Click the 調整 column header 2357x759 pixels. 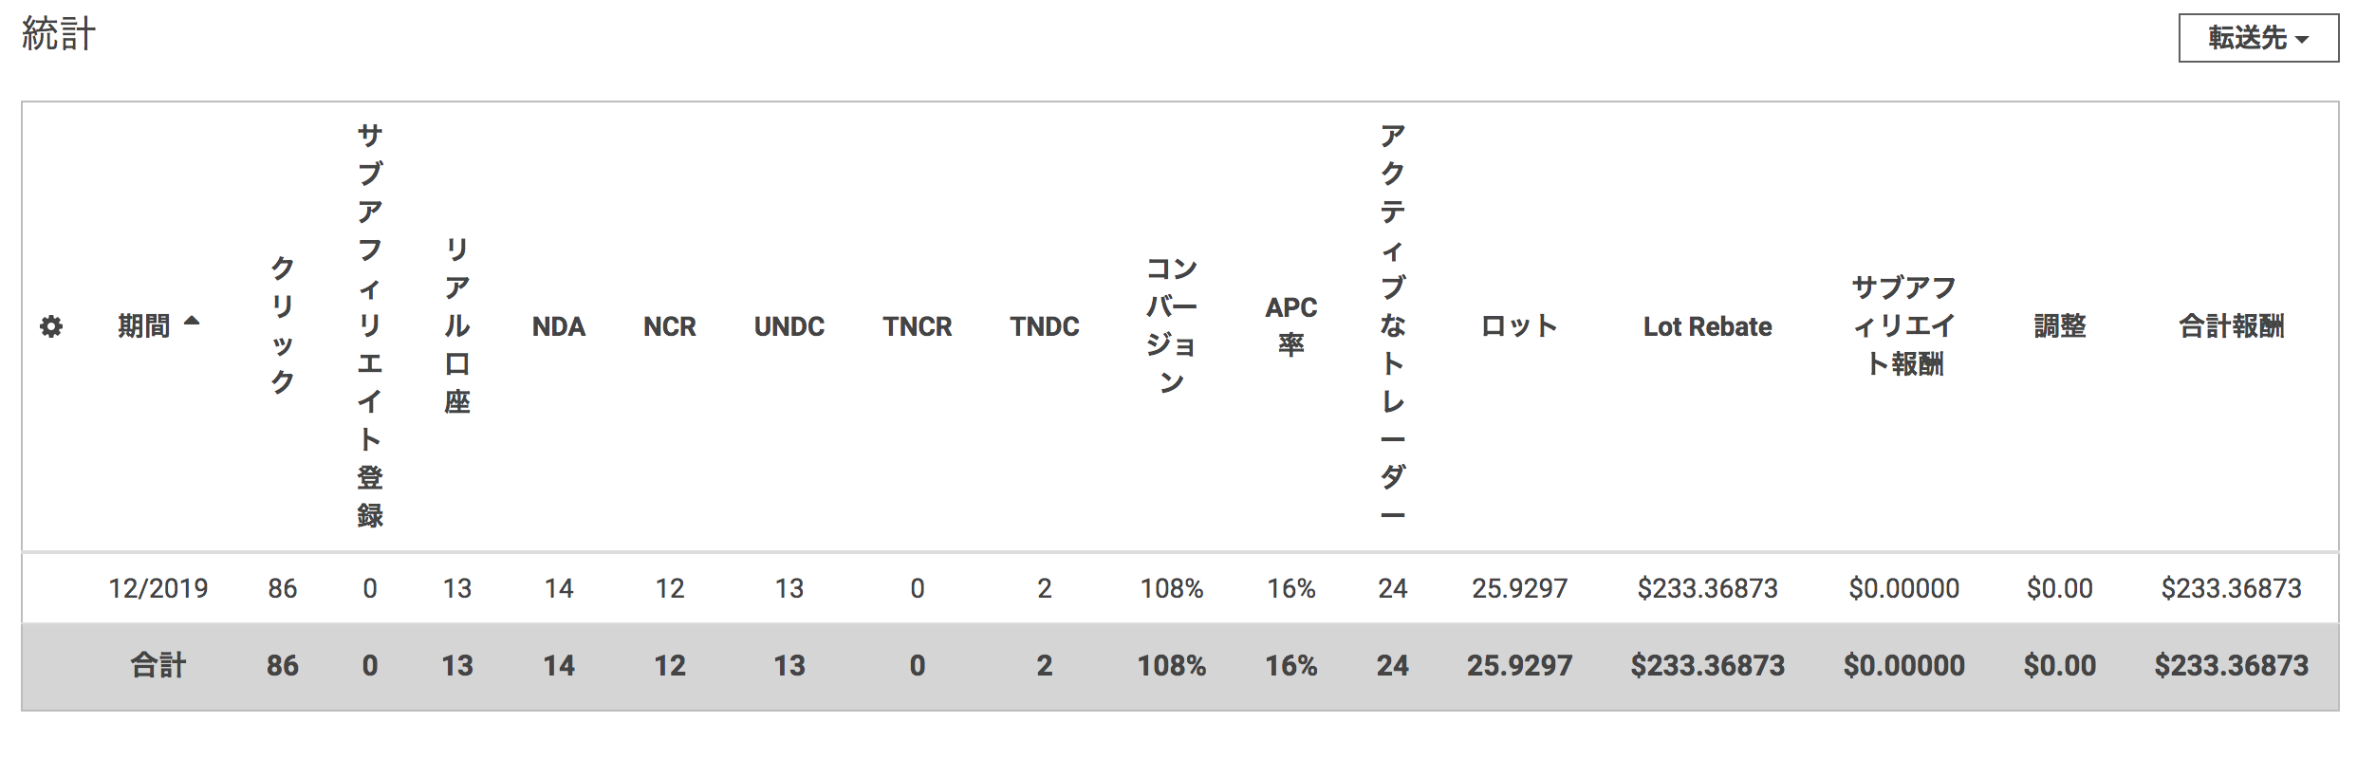[x=2059, y=326]
